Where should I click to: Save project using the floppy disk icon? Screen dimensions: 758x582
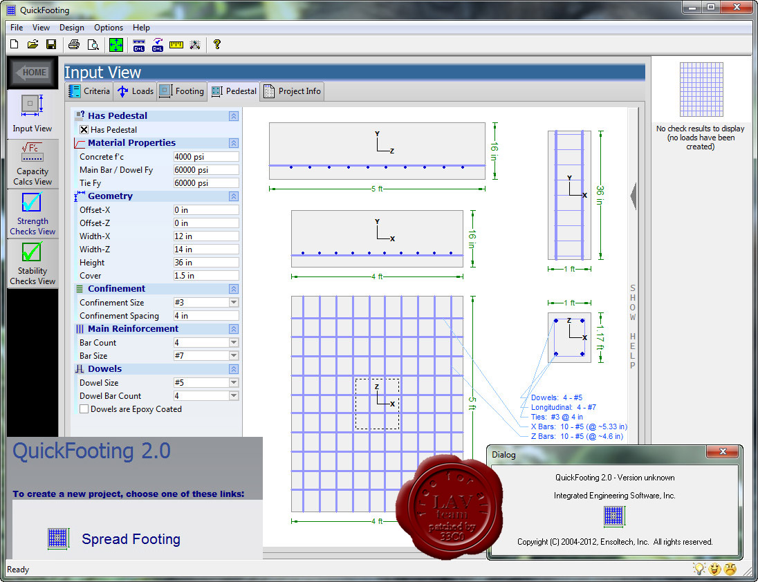[x=51, y=44]
